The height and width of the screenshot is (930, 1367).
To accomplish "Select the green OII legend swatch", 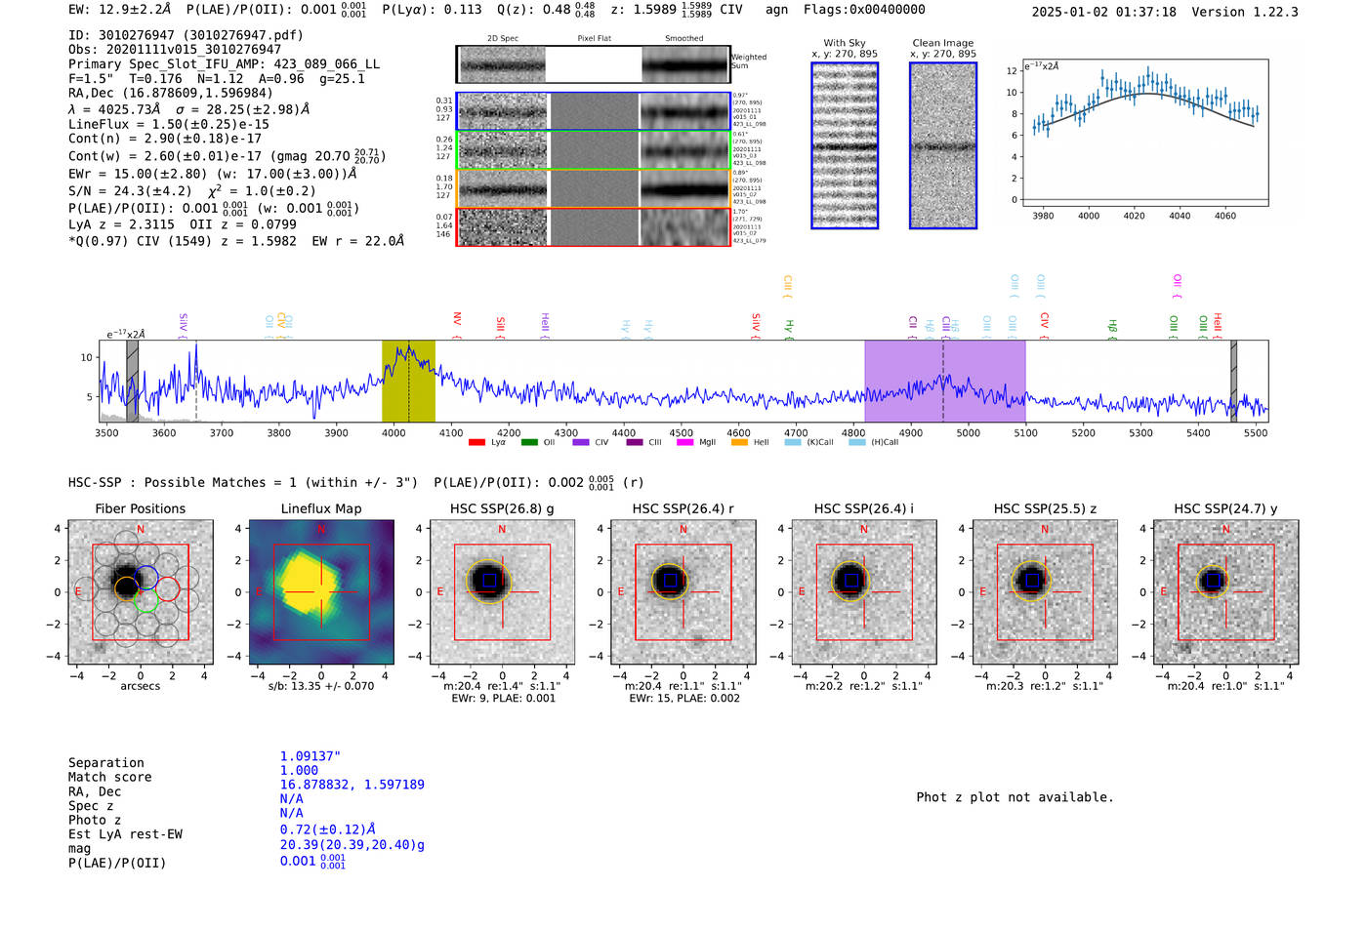I will coord(529,442).
